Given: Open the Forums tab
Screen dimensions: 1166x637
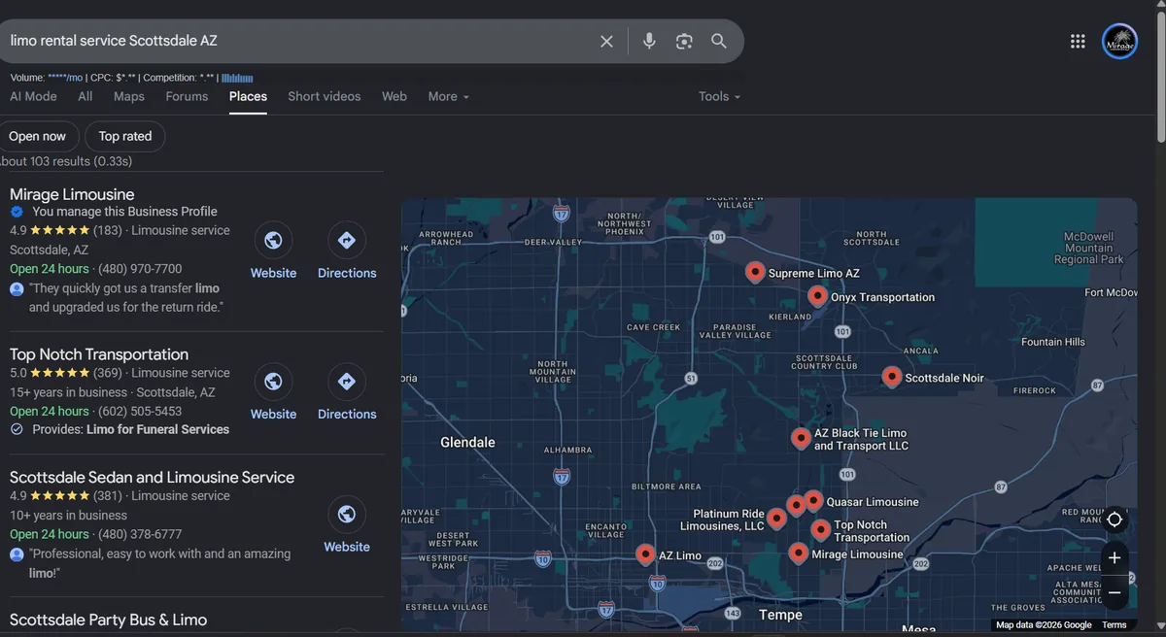Looking at the screenshot, I should click(x=187, y=96).
